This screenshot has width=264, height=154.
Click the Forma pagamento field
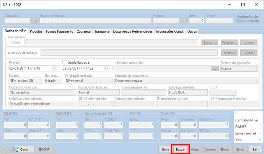click(144, 92)
